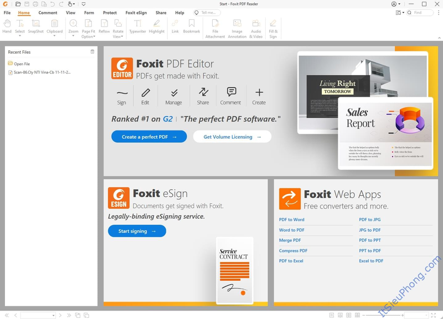Open the page number dropdown in status bar

click(53, 315)
